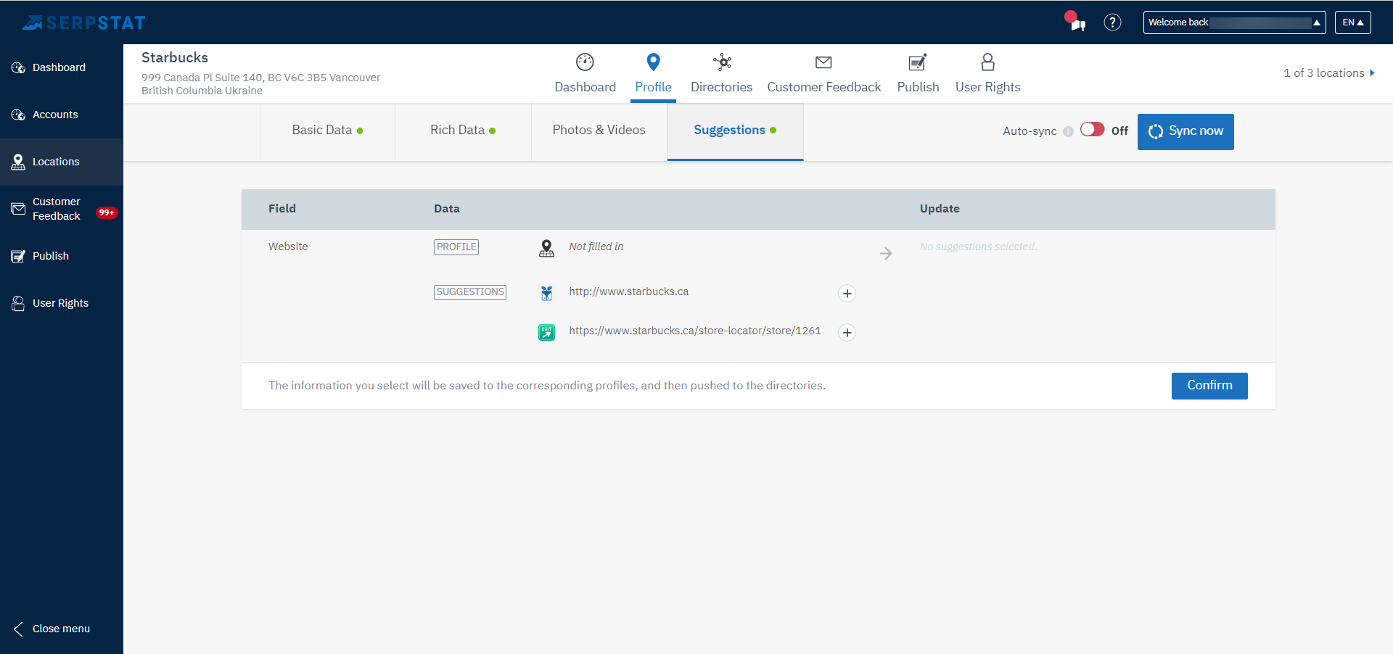Click the Starbucks location title
The height and width of the screenshot is (654, 1393).
pyautogui.click(x=175, y=57)
